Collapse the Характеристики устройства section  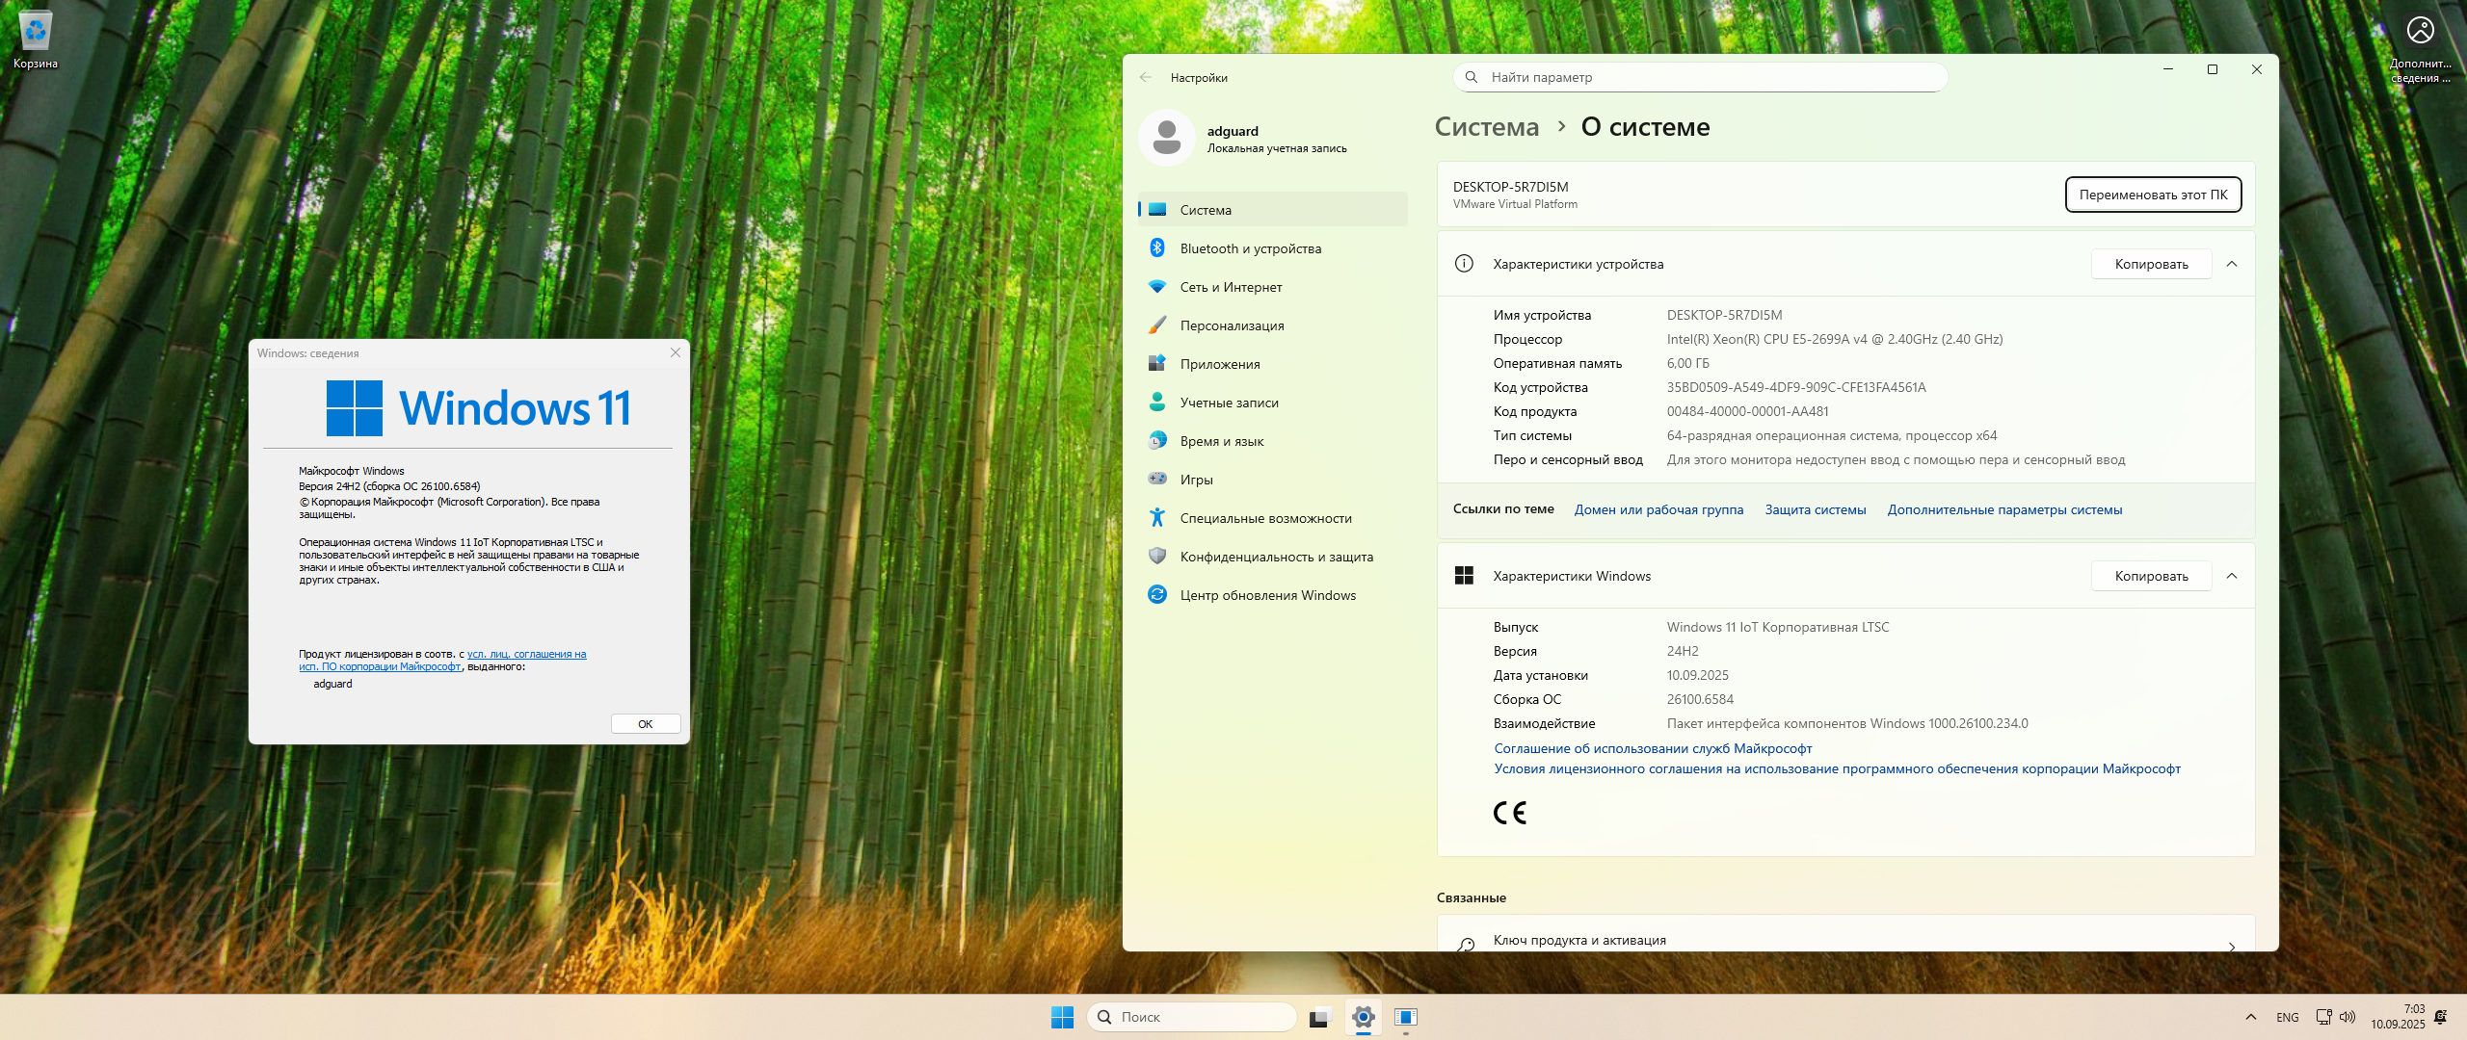click(x=2232, y=264)
